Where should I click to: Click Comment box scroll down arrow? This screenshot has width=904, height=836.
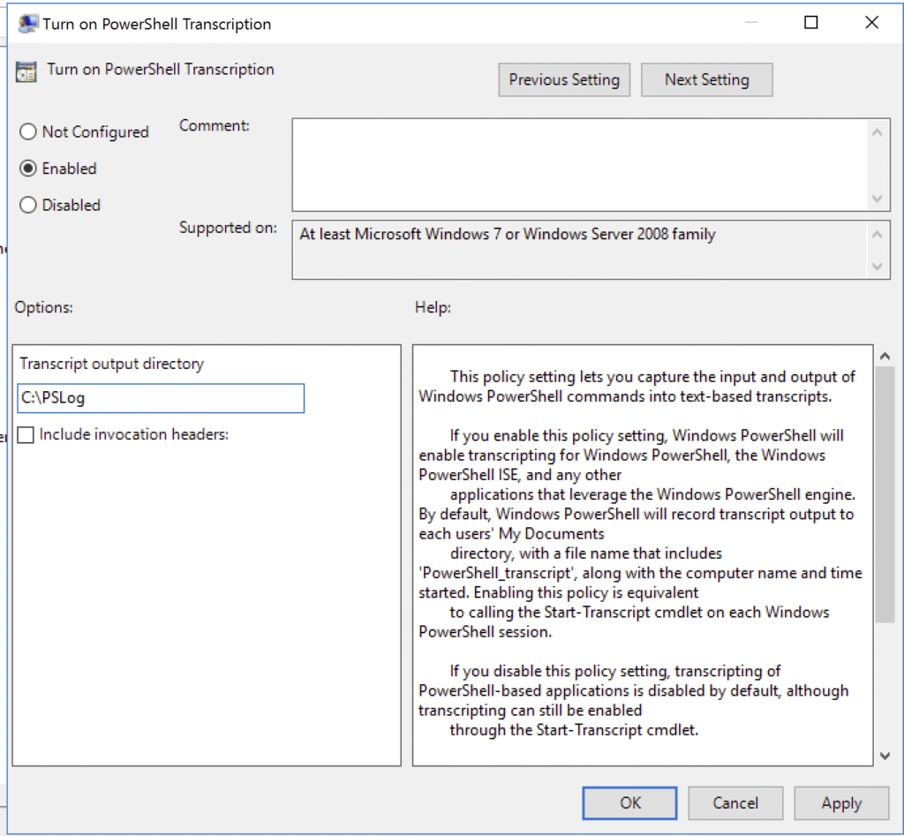tap(877, 199)
